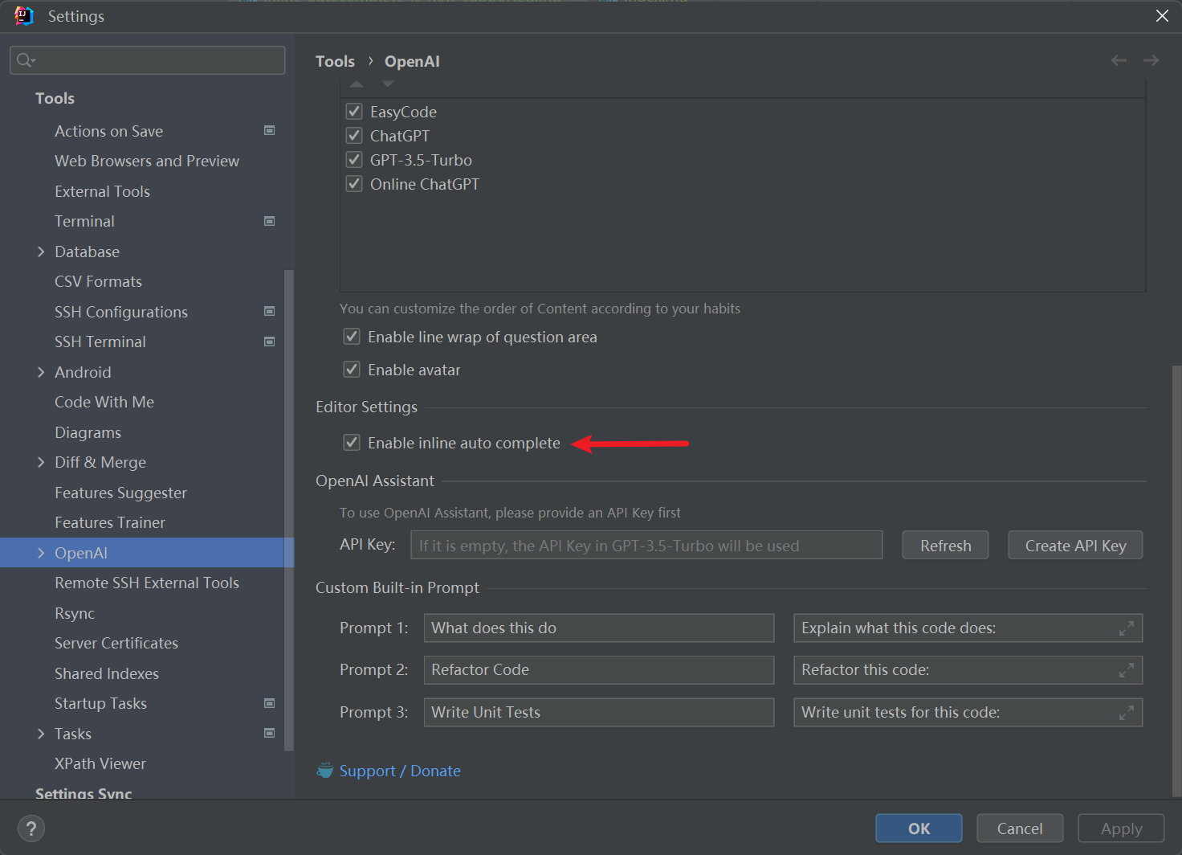Click the Refresh button

tap(945, 545)
